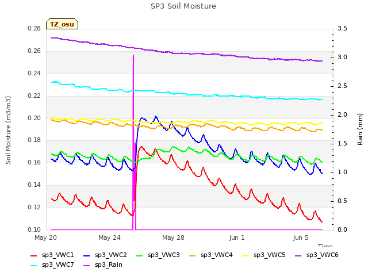Click the SP3 Soil Moisture chart title

pyautogui.click(x=183, y=6)
